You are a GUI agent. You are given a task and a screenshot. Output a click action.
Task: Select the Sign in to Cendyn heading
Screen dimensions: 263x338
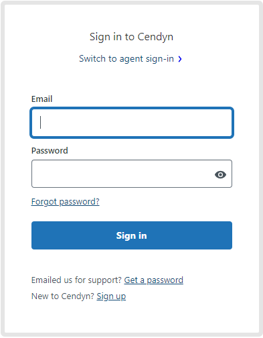131,37
